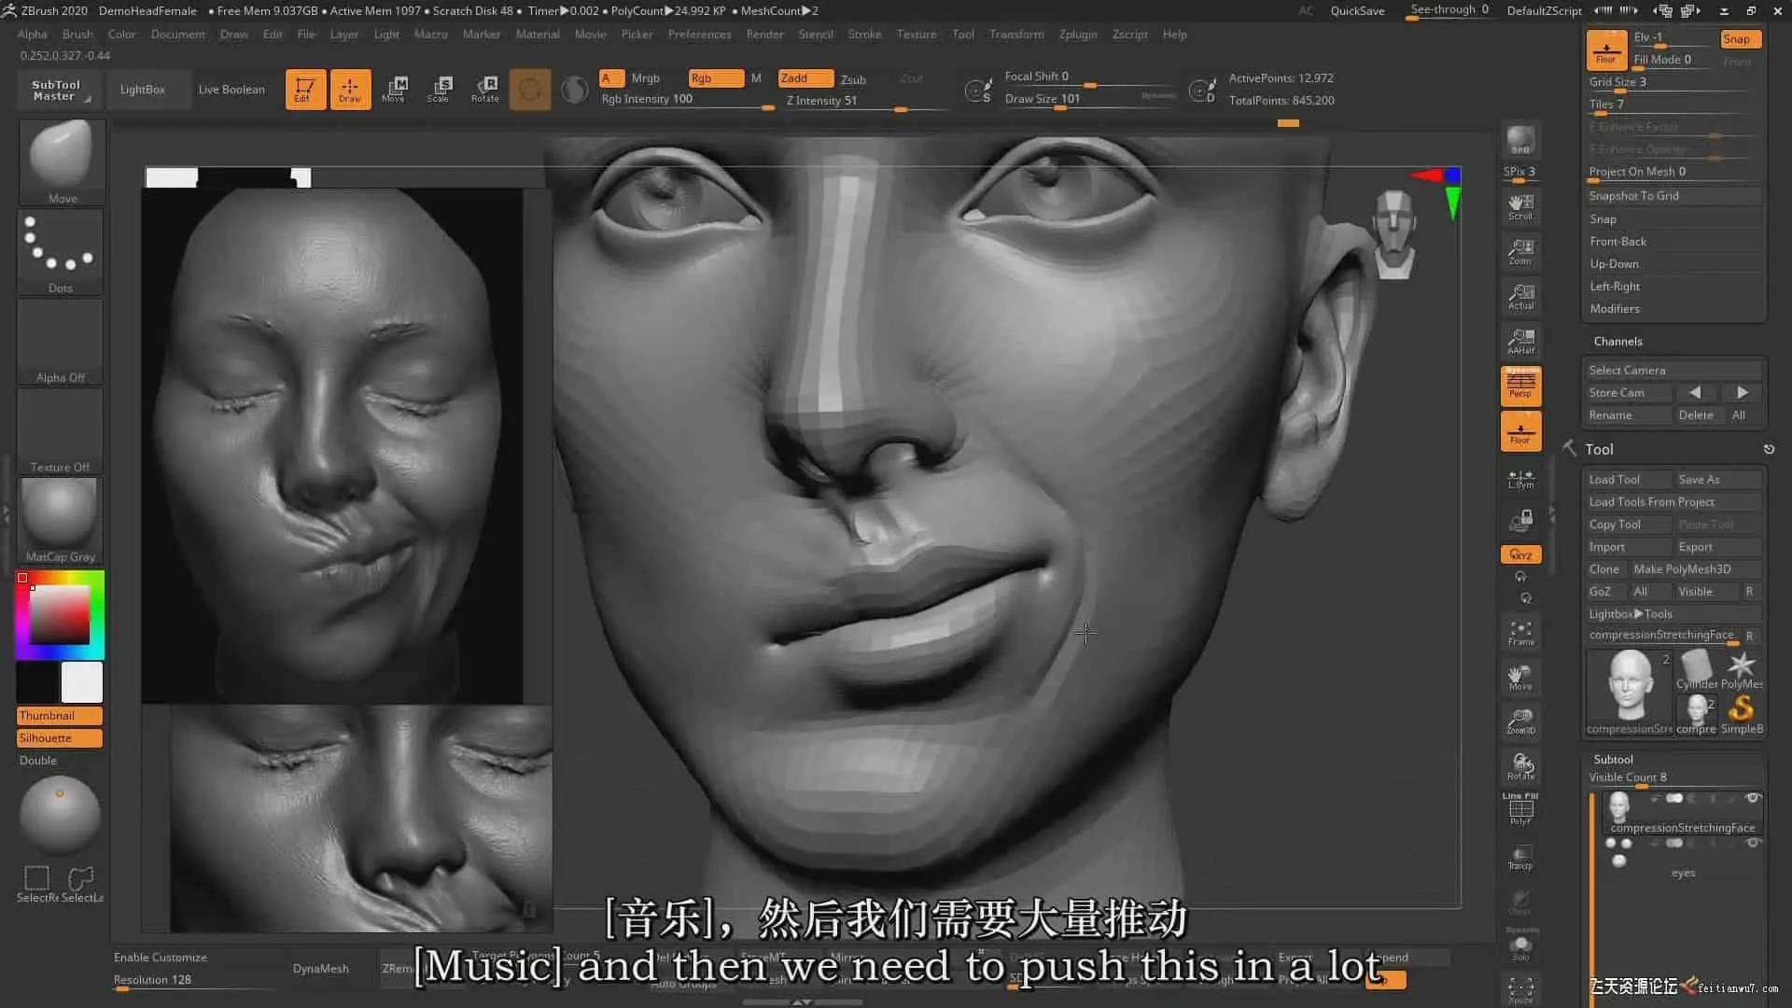
Task: Click the Frame view icon
Action: tap(1520, 633)
